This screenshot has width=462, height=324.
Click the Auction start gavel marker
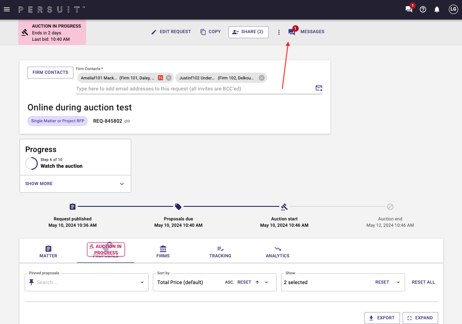[285, 207]
